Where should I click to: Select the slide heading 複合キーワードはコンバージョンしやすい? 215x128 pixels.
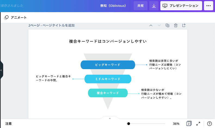(x=108, y=41)
